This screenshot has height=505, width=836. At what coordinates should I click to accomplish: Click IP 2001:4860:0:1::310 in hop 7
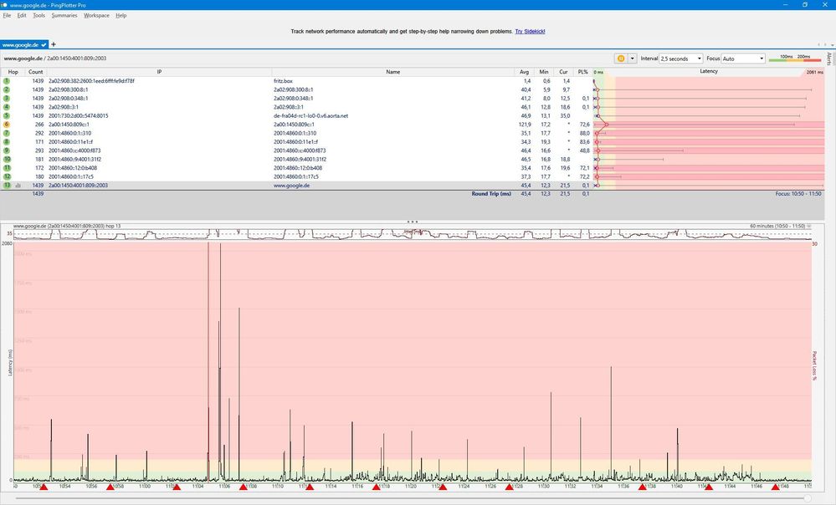(69, 133)
